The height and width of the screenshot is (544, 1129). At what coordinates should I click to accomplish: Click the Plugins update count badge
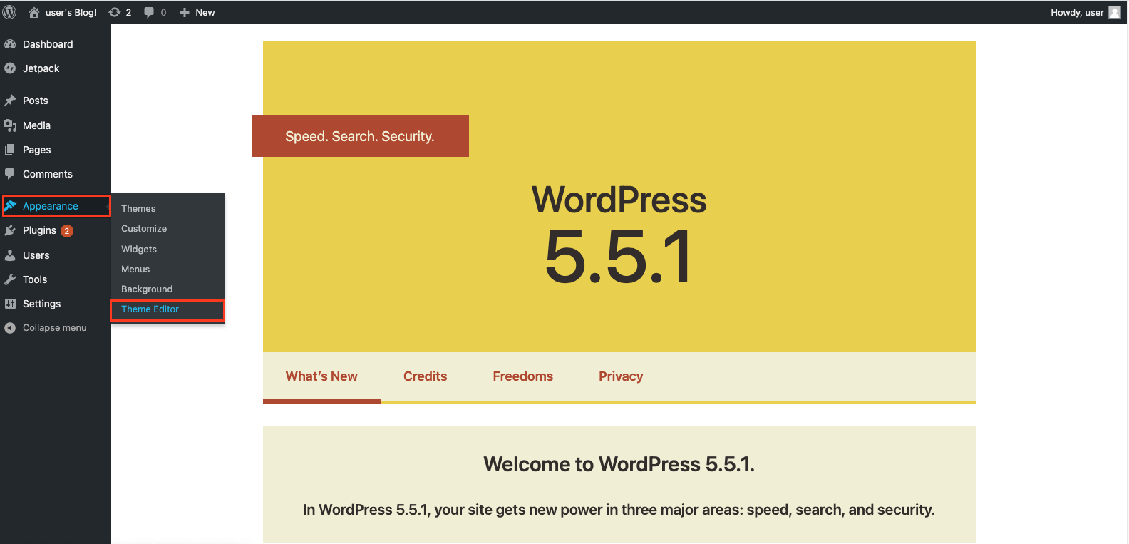coord(67,231)
